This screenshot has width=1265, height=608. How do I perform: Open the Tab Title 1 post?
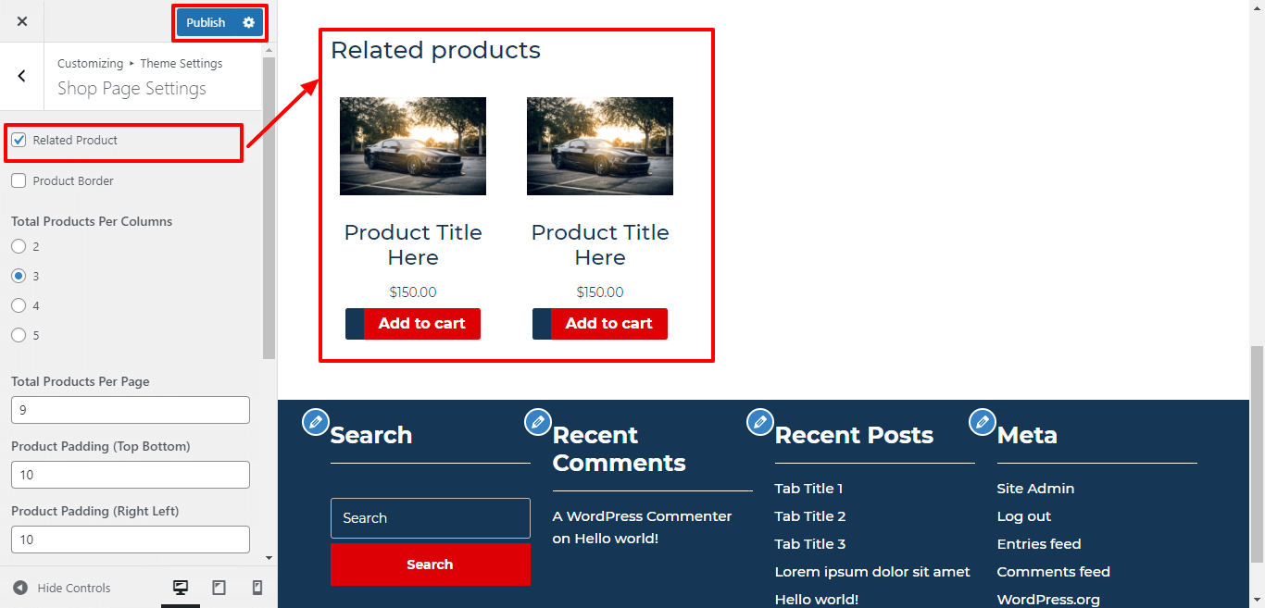808,488
